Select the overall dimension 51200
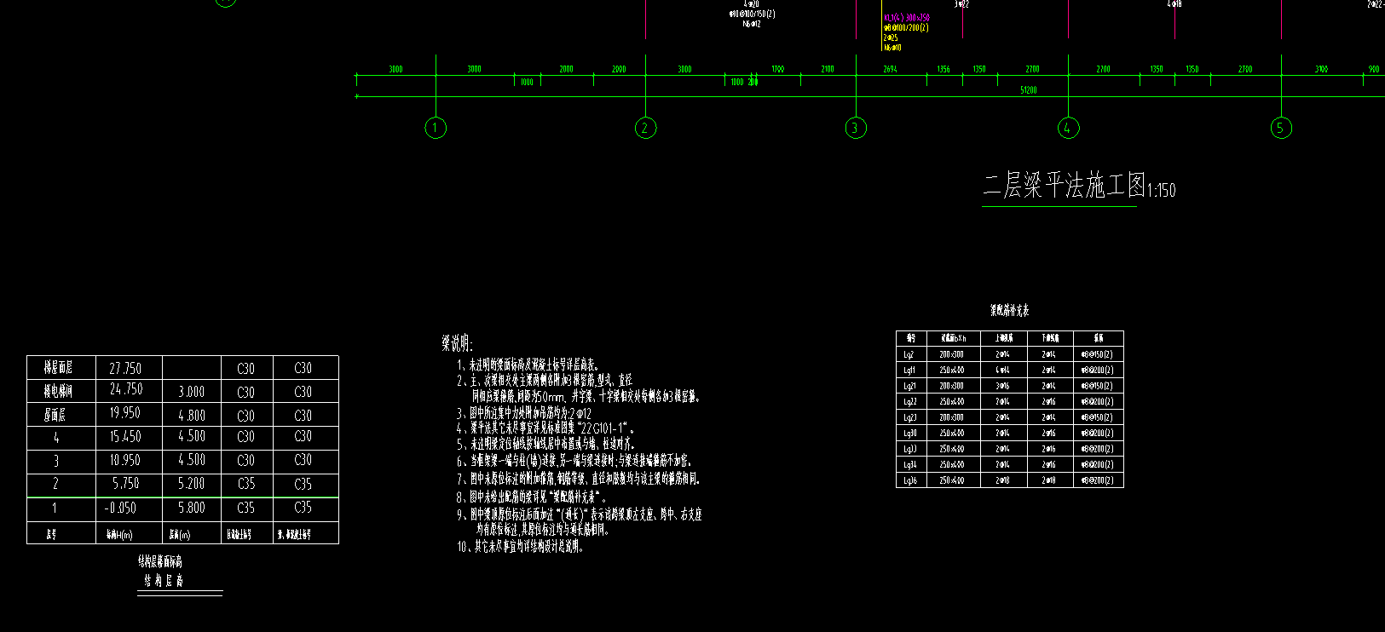This screenshot has height=632, width=1385. click(x=1029, y=89)
